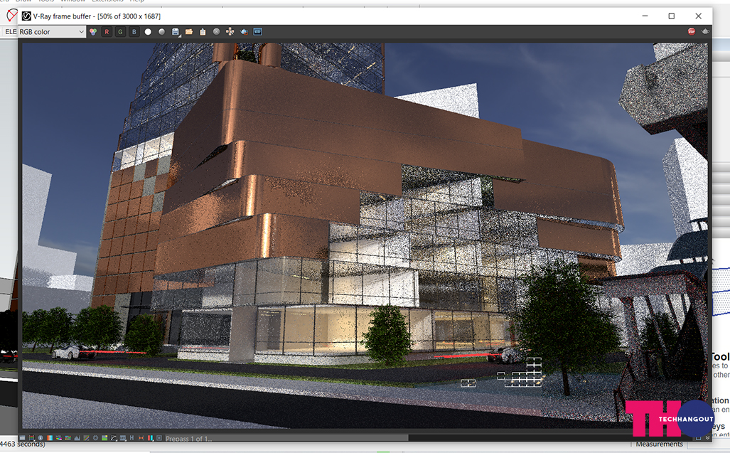This screenshot has width=730, height=453.
Task: Click the render progress bar
Action: pos(286,438)
